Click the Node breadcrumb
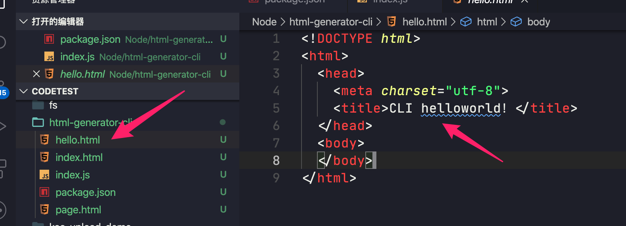Viewport: 626px width, 226px height. pyautogui.click(x=264, y=22)
